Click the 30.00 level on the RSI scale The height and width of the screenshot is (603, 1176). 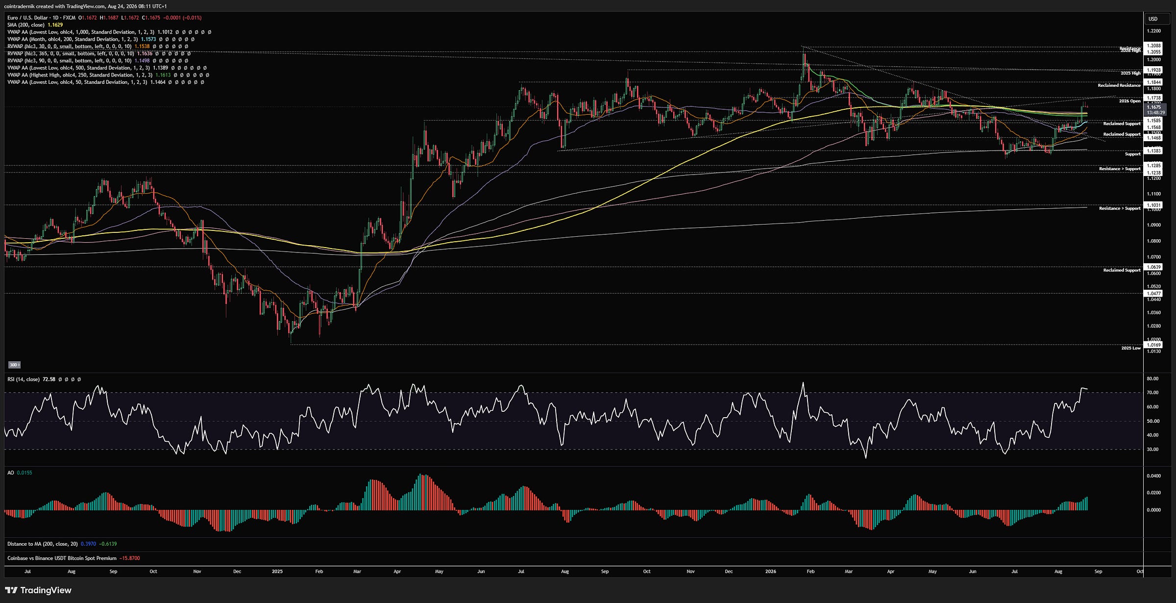1152,450
